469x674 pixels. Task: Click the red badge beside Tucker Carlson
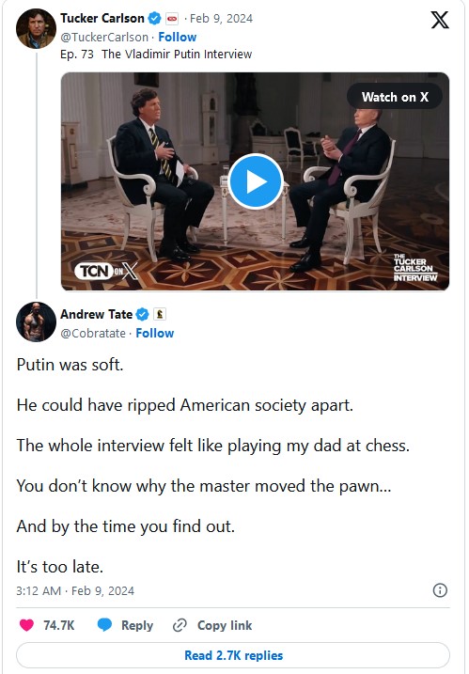point(172,19)
